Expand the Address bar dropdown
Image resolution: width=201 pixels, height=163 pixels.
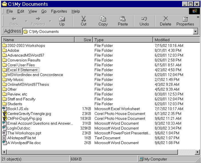click(196, 31)
